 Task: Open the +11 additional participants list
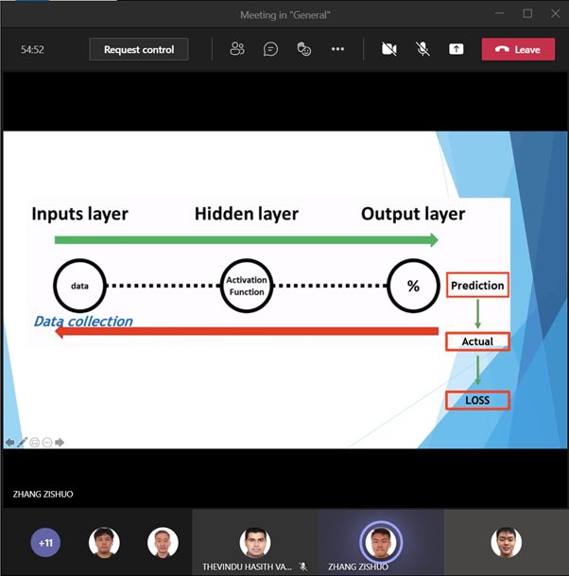[x=45, y=543]
